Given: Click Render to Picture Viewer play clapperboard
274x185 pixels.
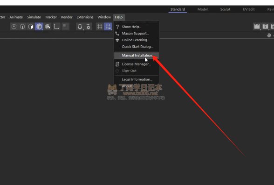Looking at the screenshot, I should tap(265, 27).
